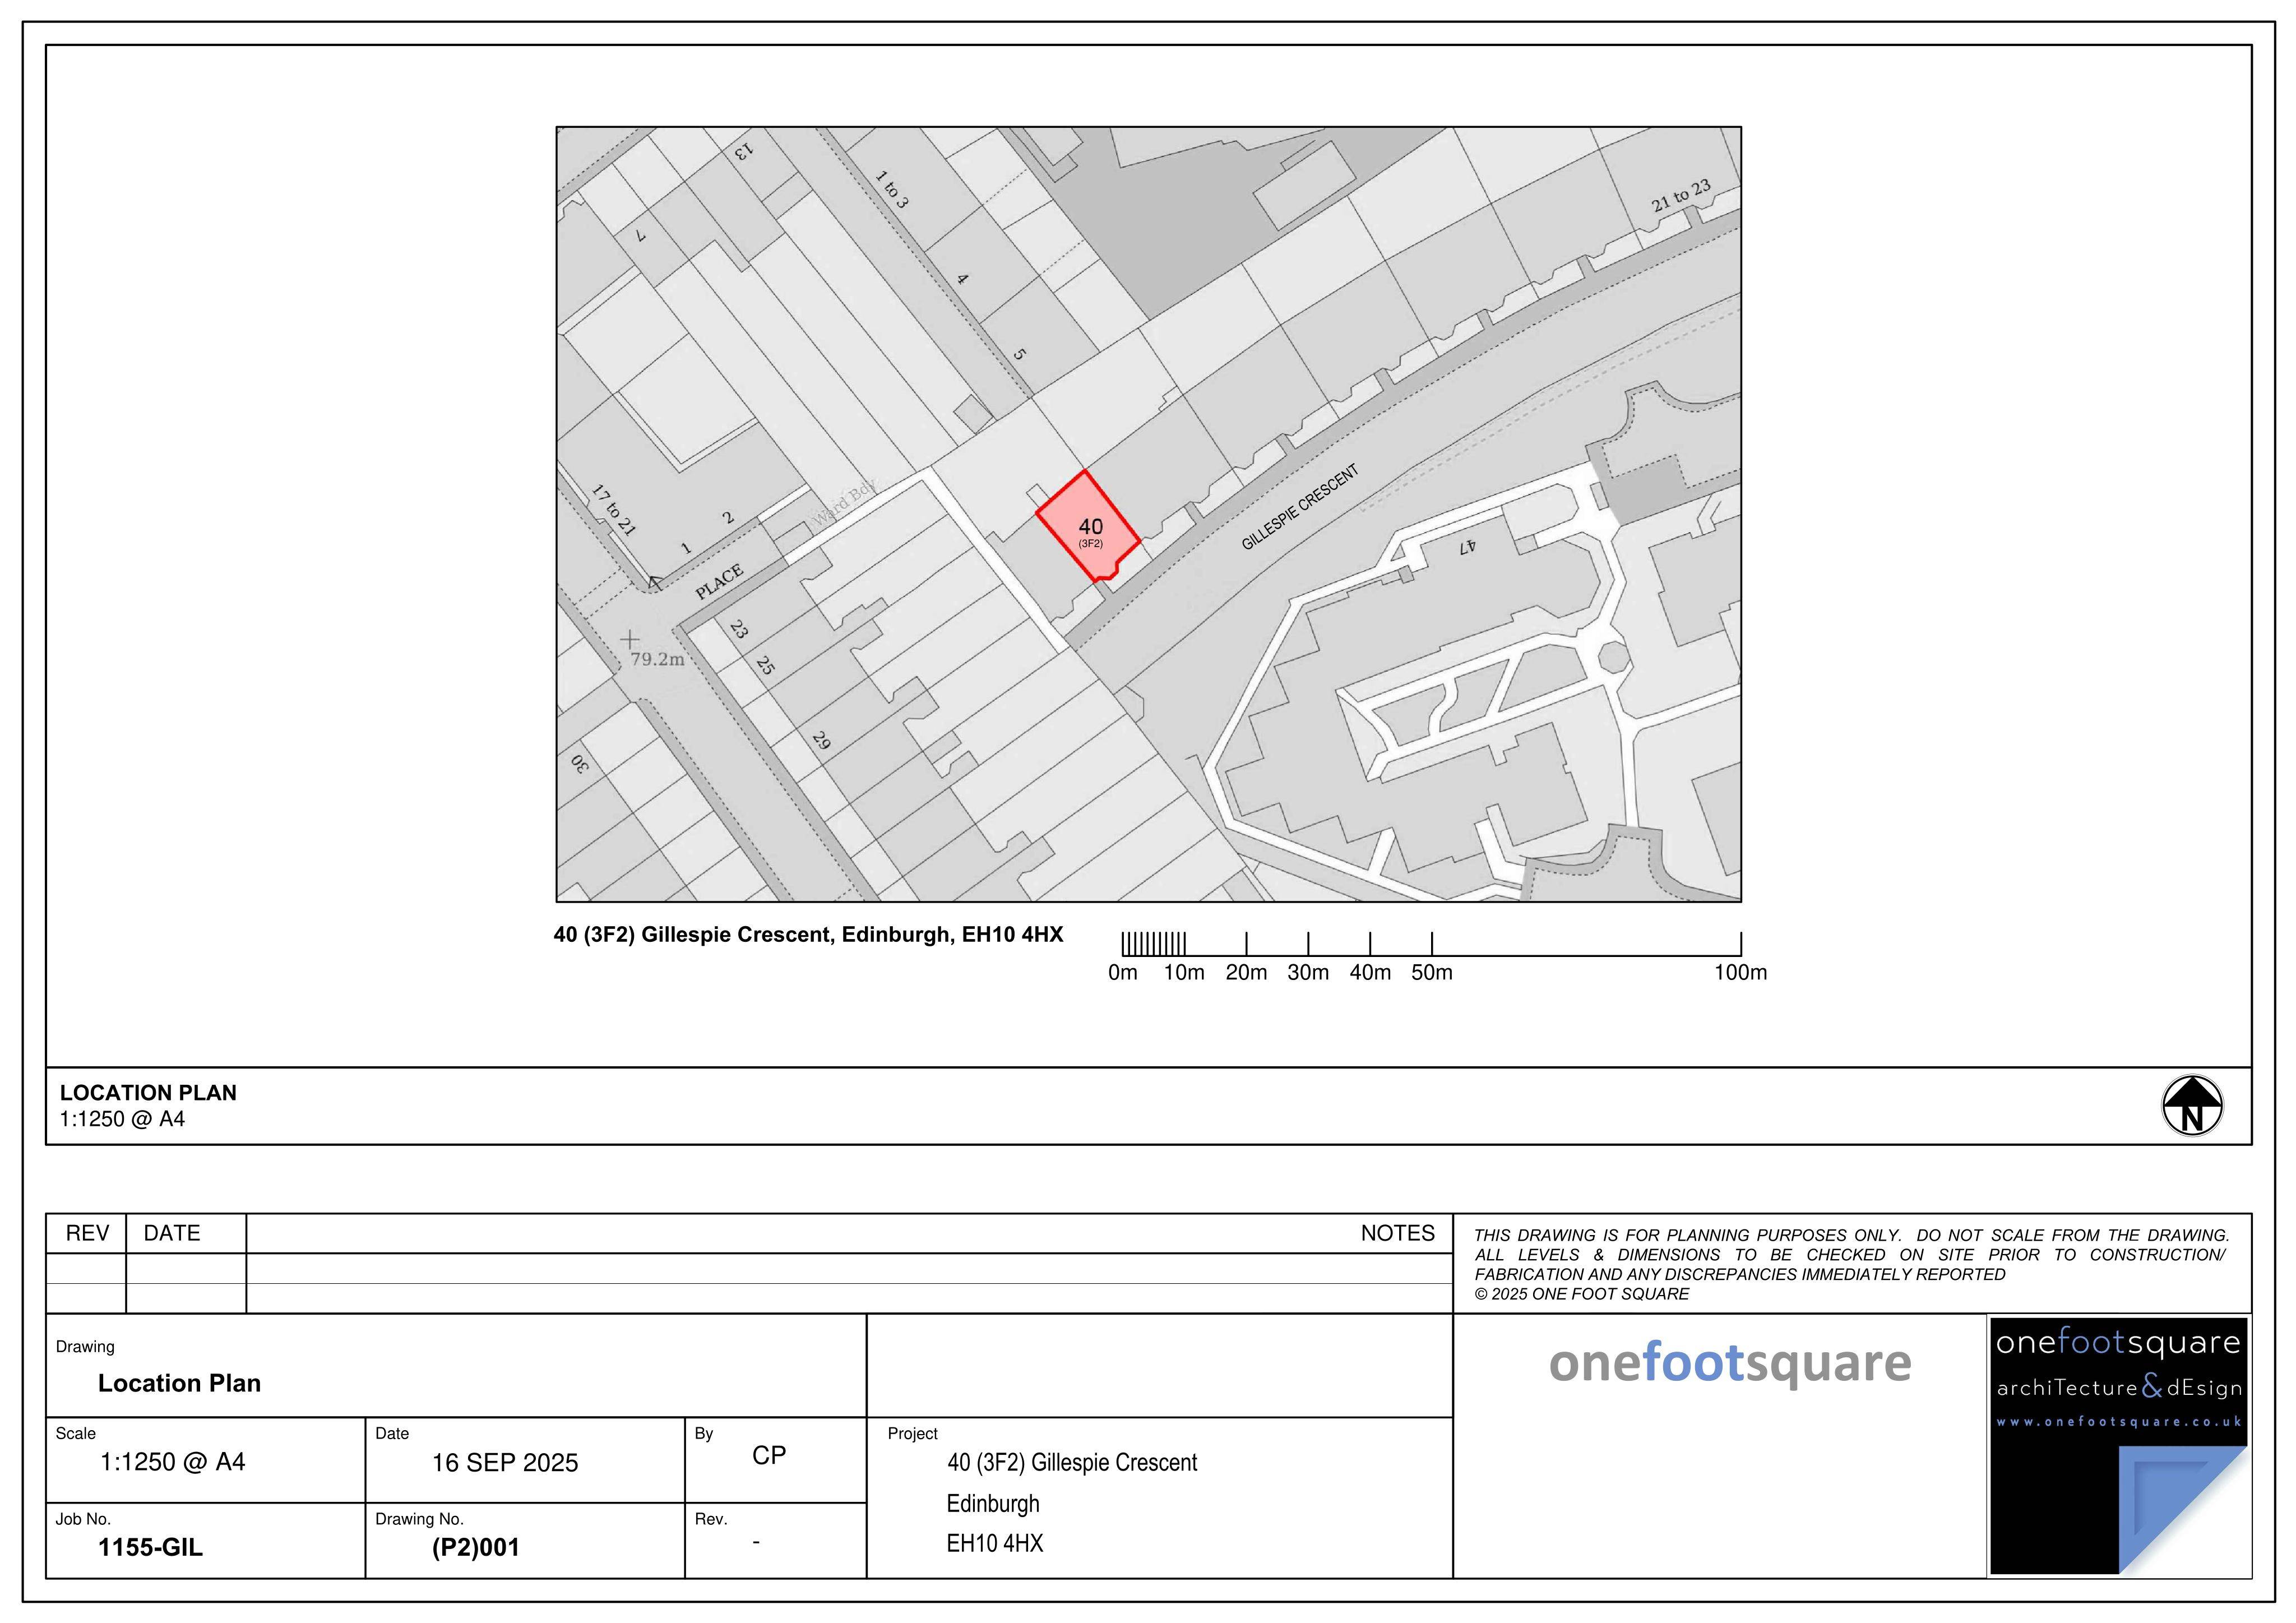Screen dimensions: 2296x1623
Task: Click the building number '25' on map
Action: (765, 665)
